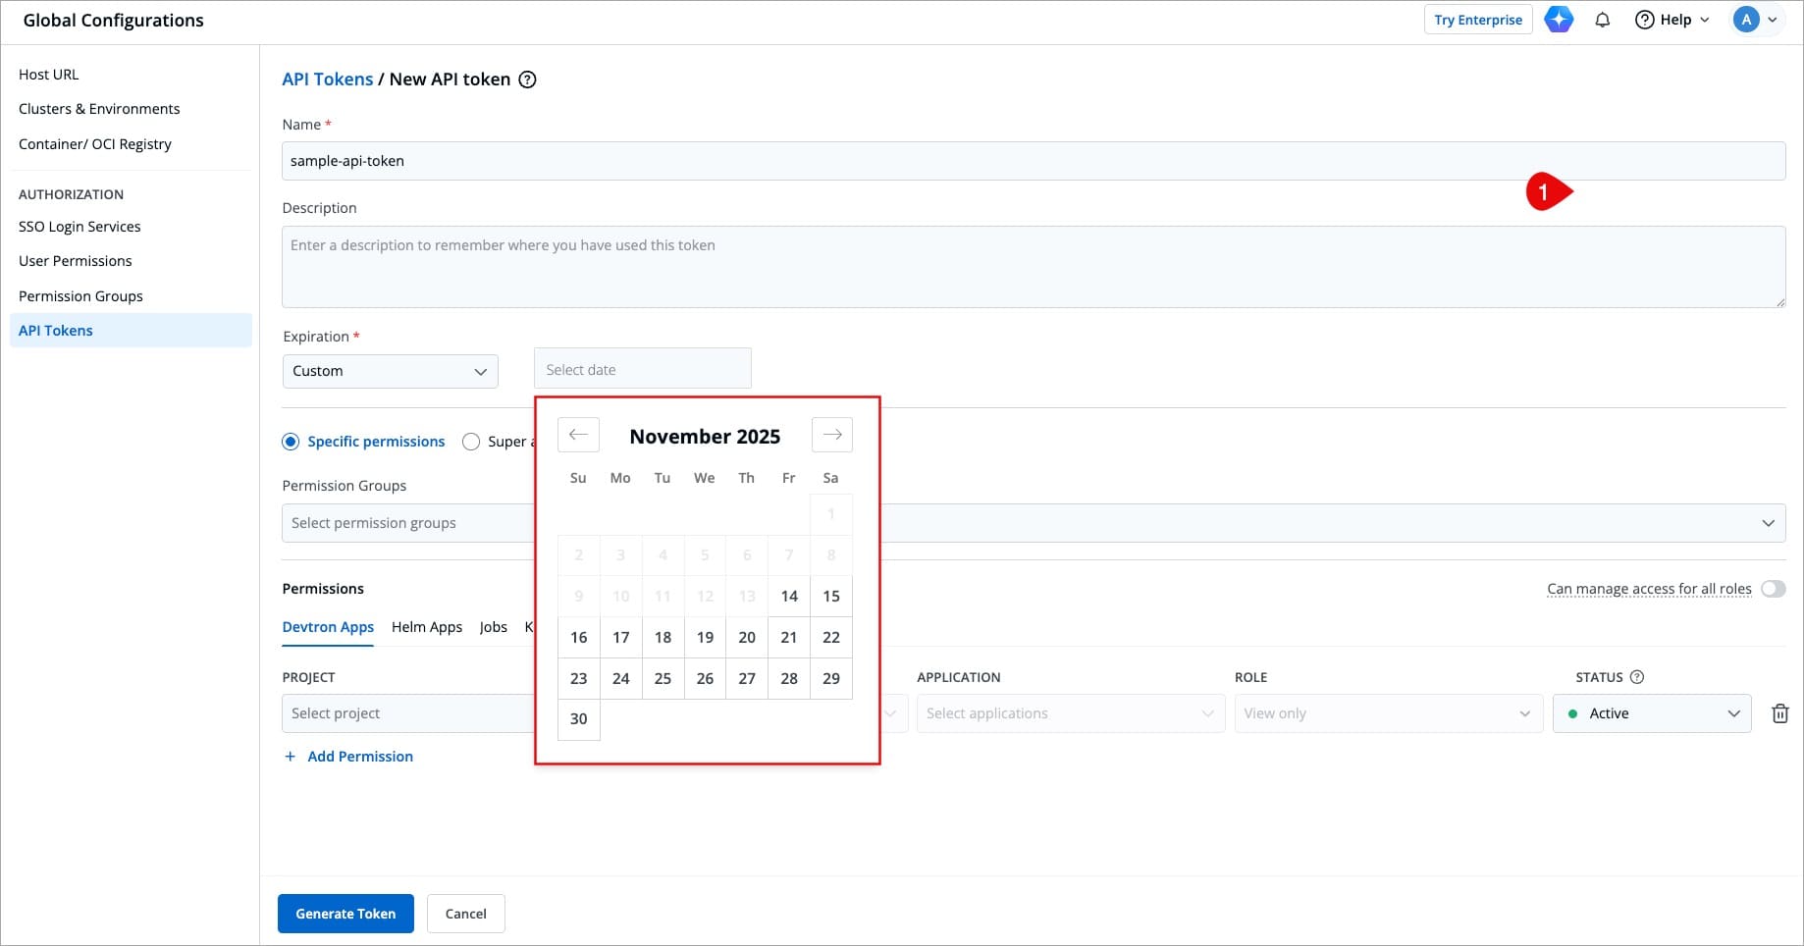The height and width of the screenshot is (946, 1804).
Task: Select the Specific permissions radio button
Action: [x=291, y=442]
